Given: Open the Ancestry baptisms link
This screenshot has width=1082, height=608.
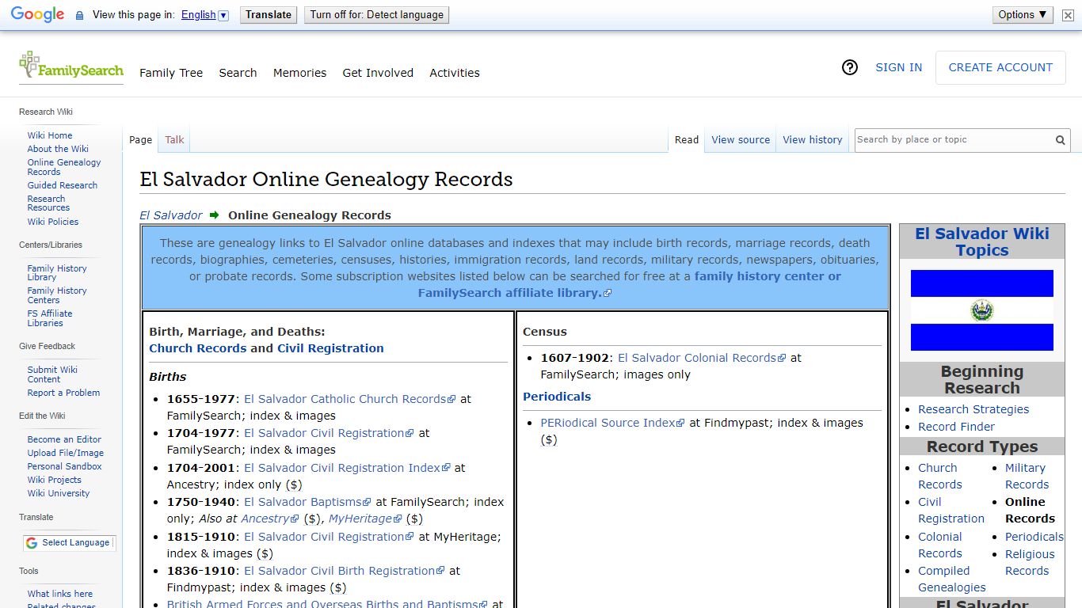Looking at the screenshot, I should tap(270, 519).
